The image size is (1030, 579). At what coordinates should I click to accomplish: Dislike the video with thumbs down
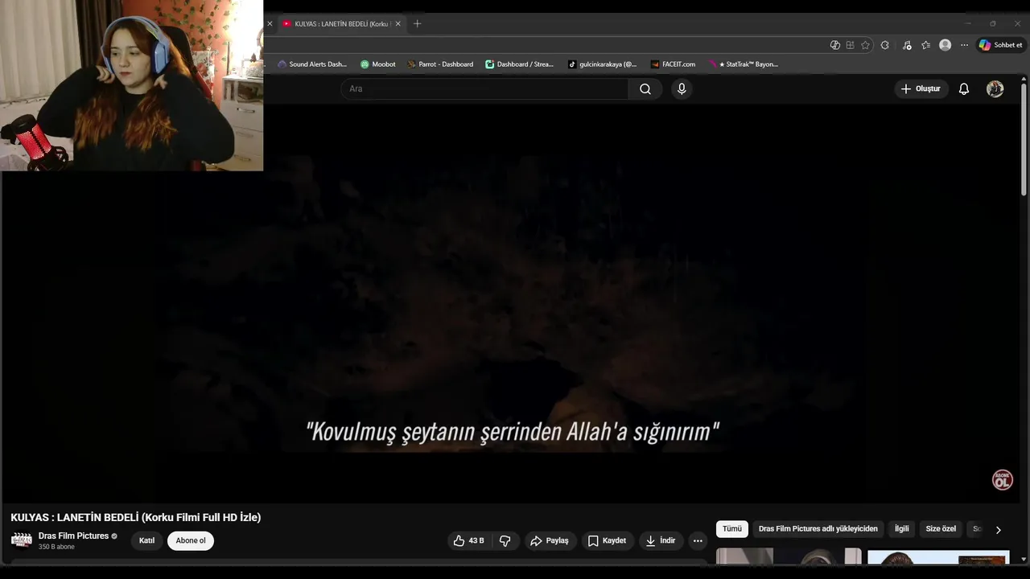coord(505,541)
